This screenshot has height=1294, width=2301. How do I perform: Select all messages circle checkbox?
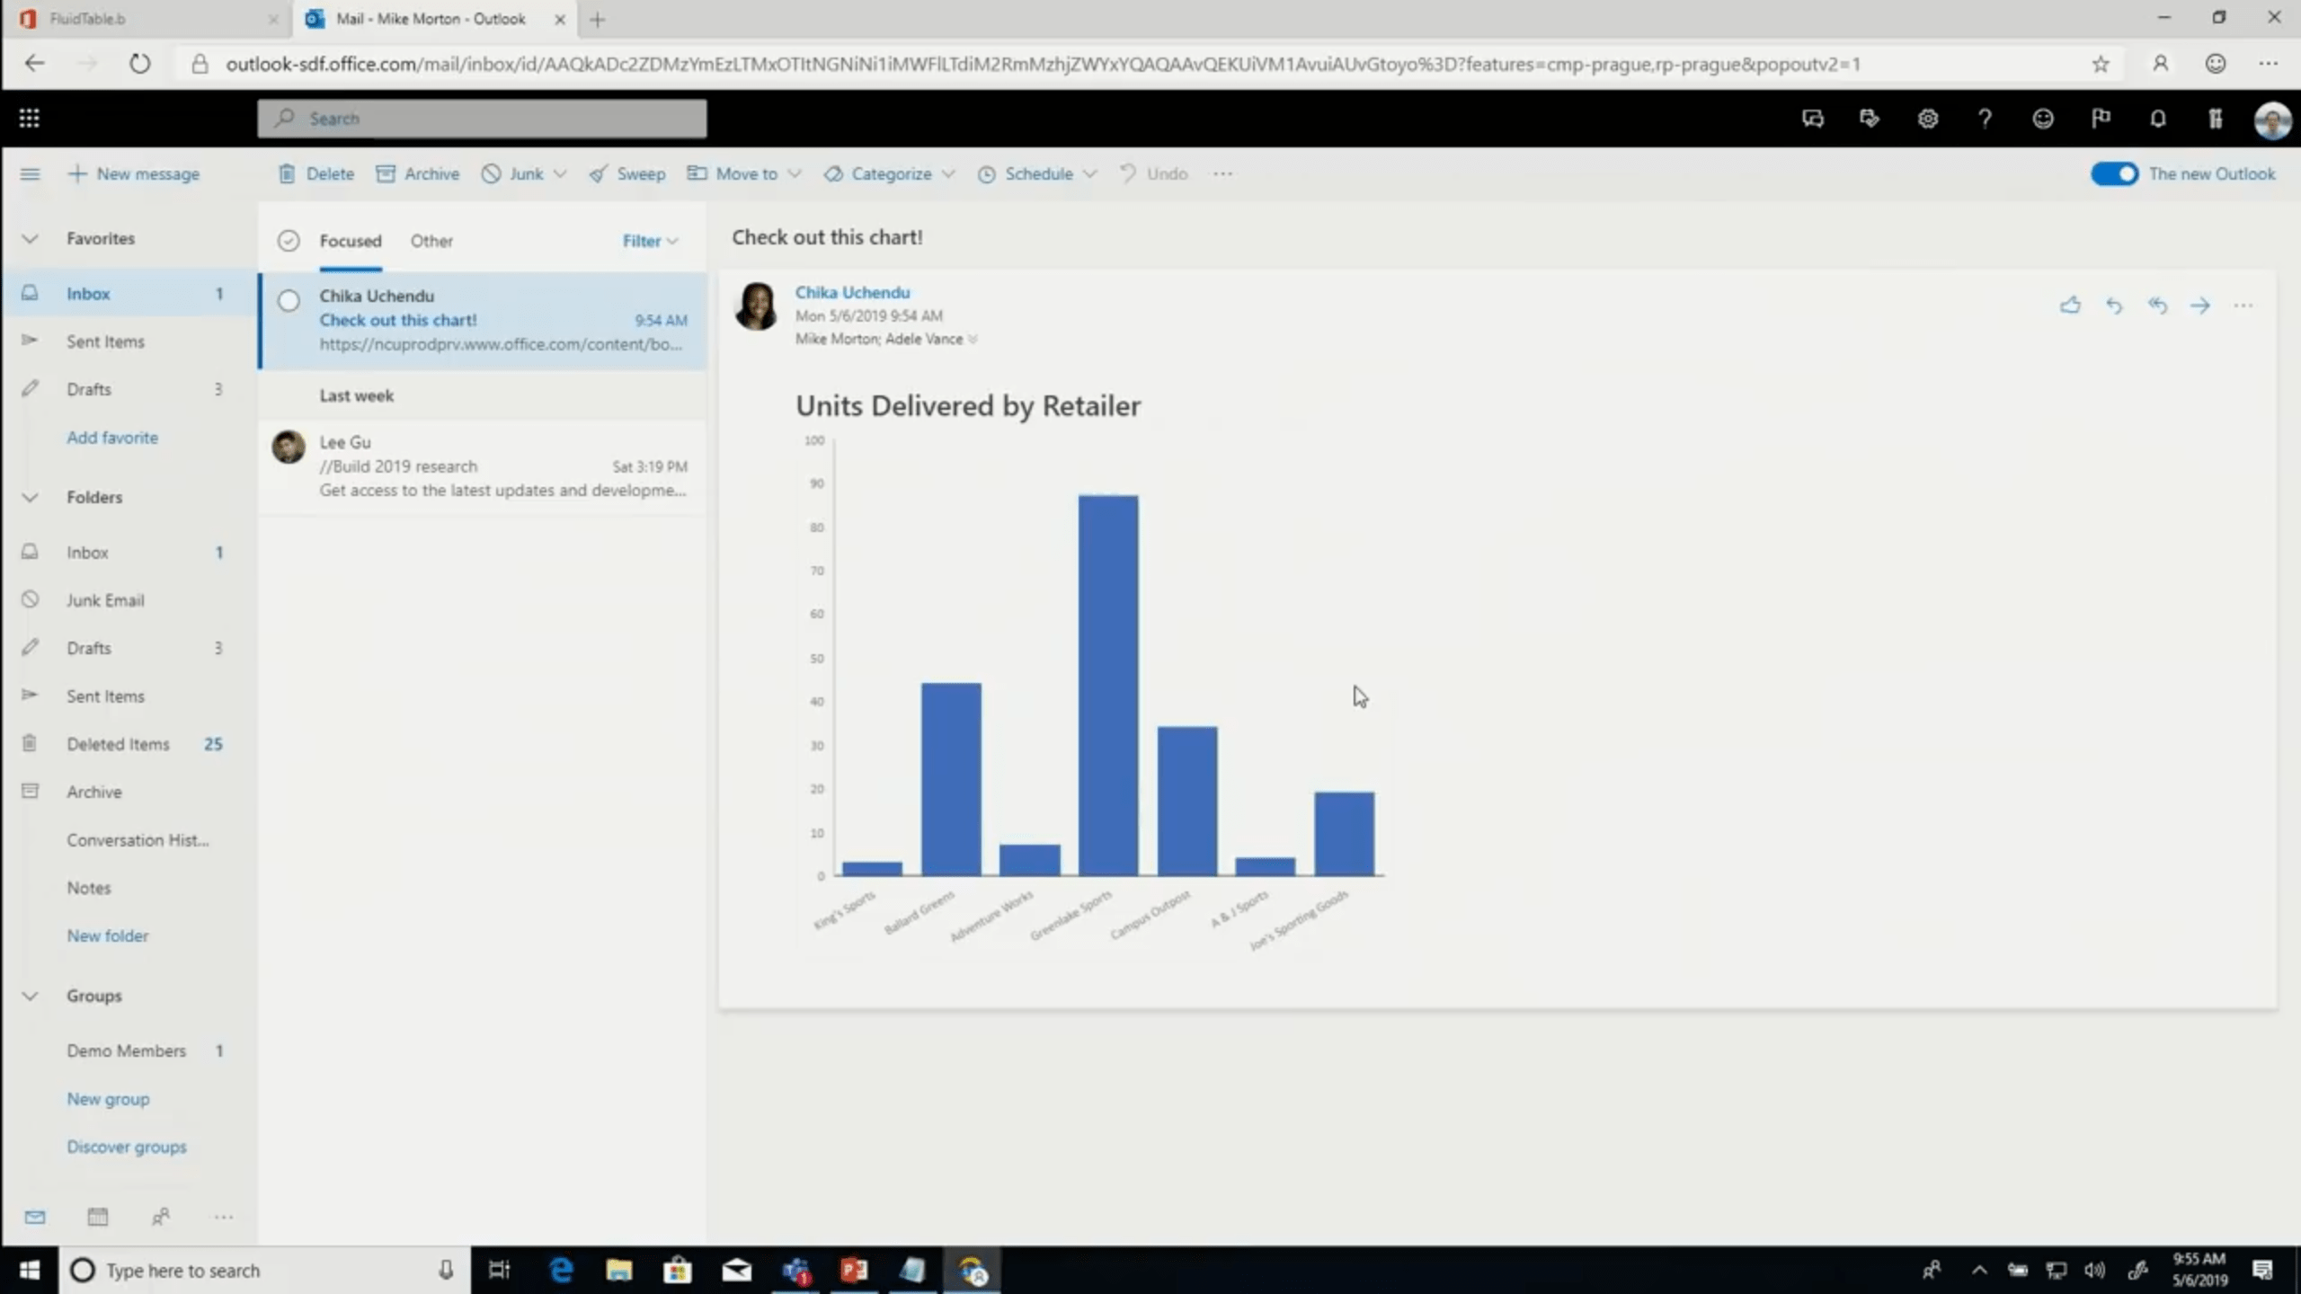(289, 241)
